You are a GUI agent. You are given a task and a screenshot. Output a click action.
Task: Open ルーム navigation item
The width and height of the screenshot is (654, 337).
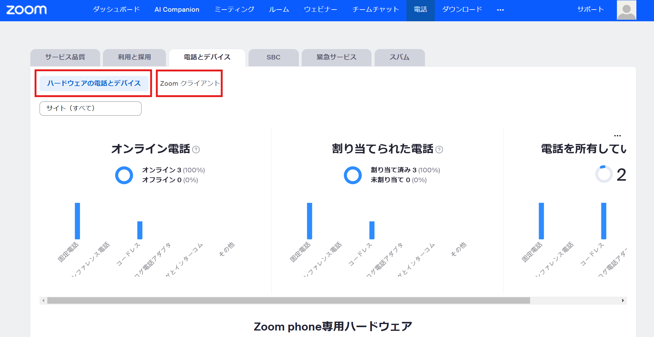(279, 10)
